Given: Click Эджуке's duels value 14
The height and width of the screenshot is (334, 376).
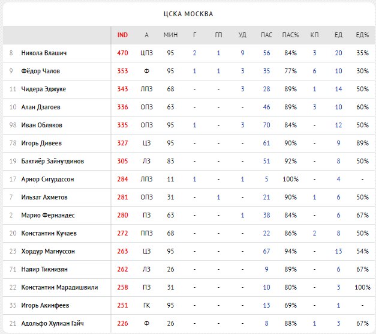Looking at the screenshot, I should click(338, 89).
